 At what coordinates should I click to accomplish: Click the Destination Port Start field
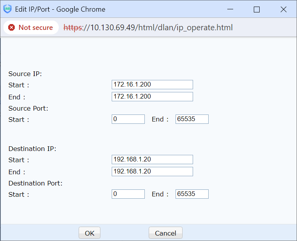128,194
